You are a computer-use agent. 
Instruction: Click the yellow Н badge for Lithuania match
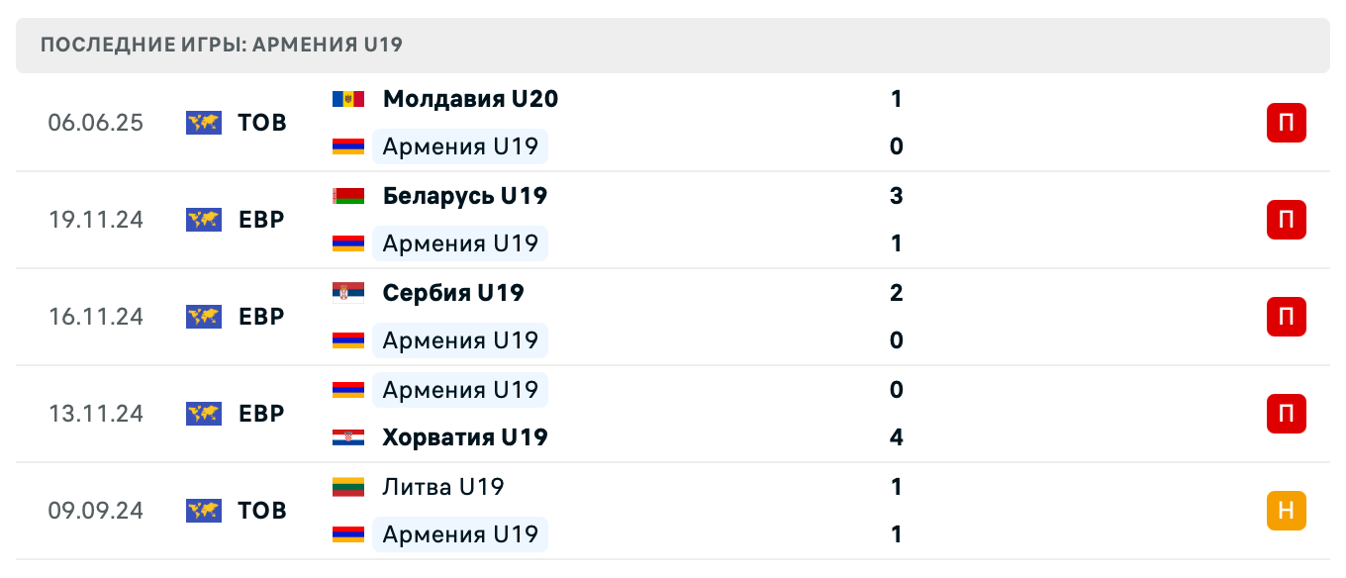tap(1286, 511)
